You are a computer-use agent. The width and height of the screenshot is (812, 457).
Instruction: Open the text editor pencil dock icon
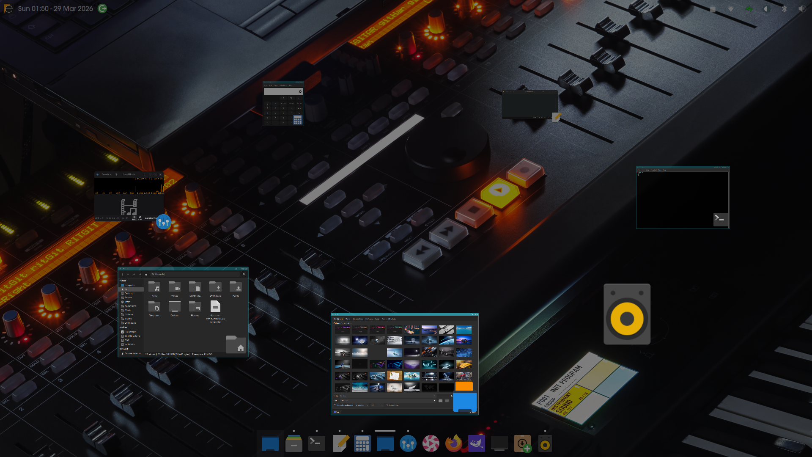[x=340, y=444]
